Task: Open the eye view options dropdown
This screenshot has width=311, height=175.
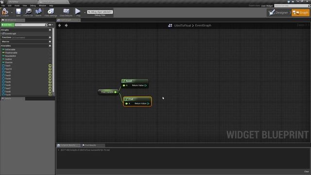Action: 51,25
